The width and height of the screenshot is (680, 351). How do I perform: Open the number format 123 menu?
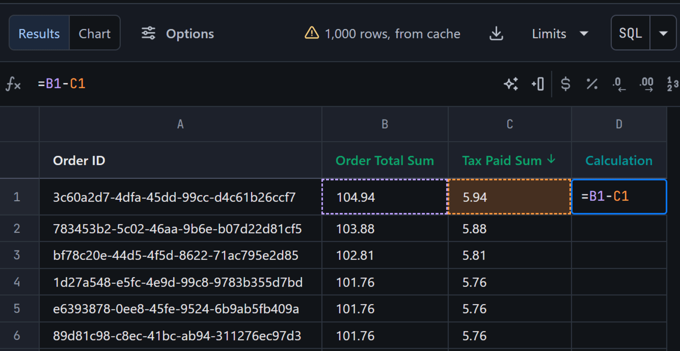(673, 84)
